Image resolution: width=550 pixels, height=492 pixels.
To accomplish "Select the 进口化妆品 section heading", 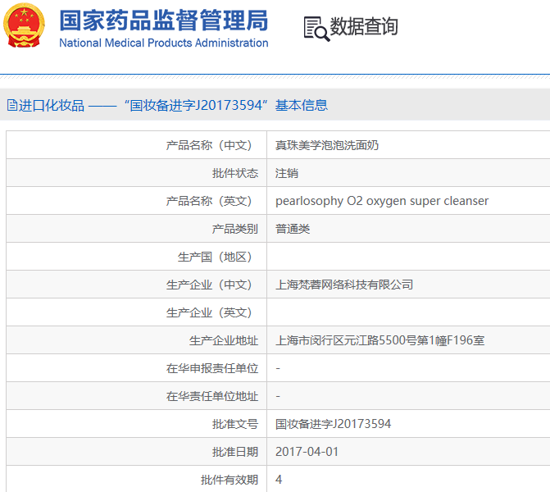I will click(52, 105).
